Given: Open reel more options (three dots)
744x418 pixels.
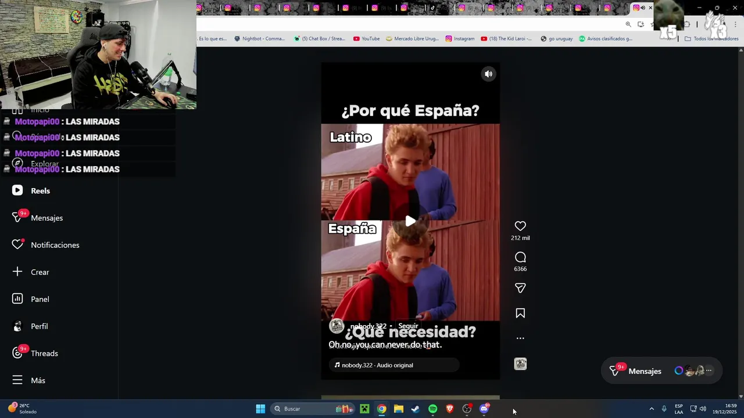Looking at the screenshot, I should pyautogui.click(x=520, y=338).
